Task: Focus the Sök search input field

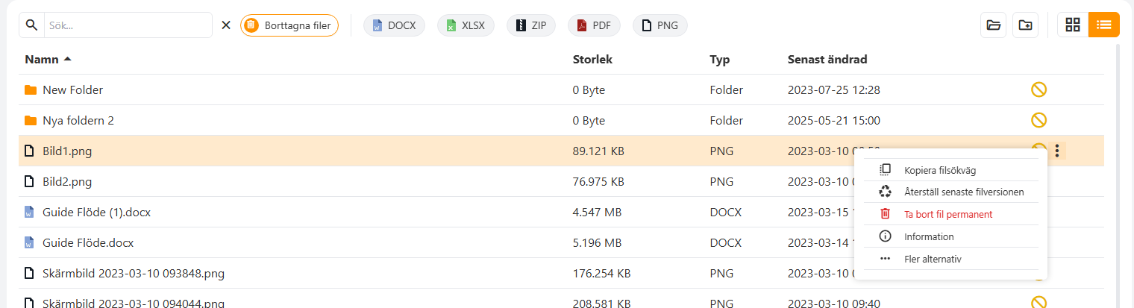Action: point(128,25)
